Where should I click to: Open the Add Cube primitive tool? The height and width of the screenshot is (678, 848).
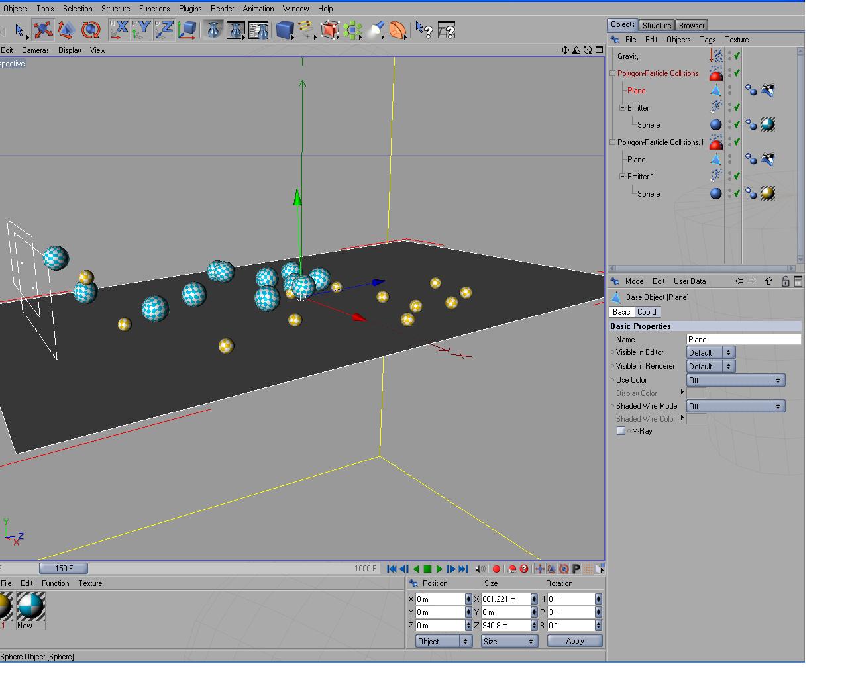(284, 30)
